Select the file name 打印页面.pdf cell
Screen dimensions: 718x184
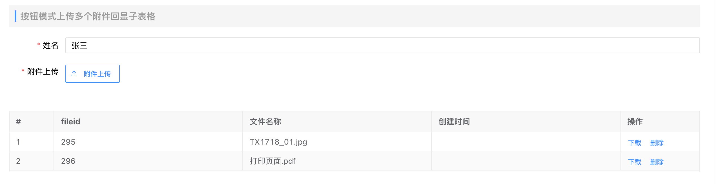[272, 161]
